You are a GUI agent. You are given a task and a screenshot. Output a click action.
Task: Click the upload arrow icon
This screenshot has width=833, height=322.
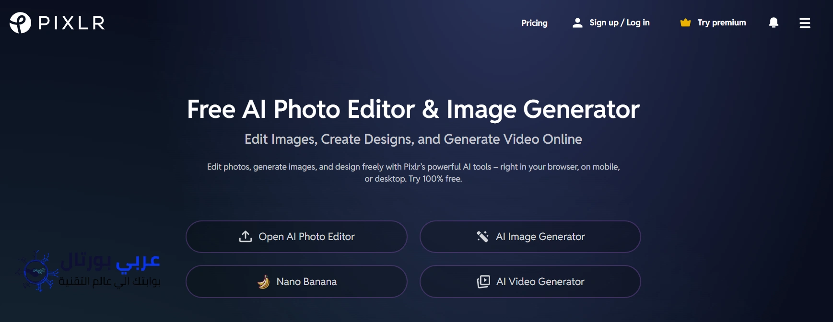[246, 236]
